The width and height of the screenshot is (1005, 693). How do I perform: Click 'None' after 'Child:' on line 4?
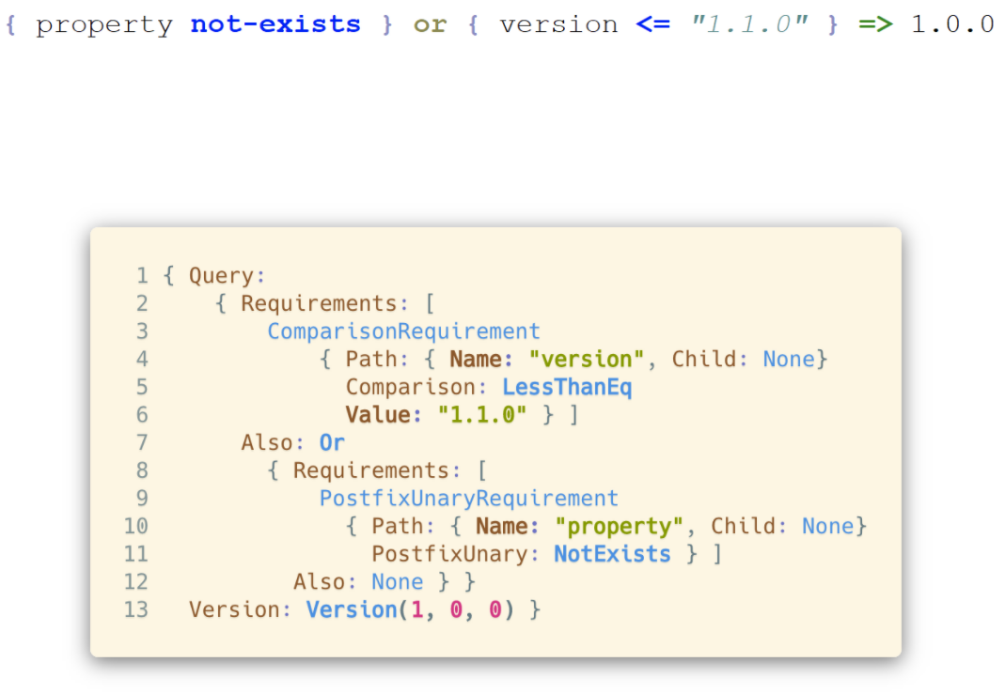point(789,360)
